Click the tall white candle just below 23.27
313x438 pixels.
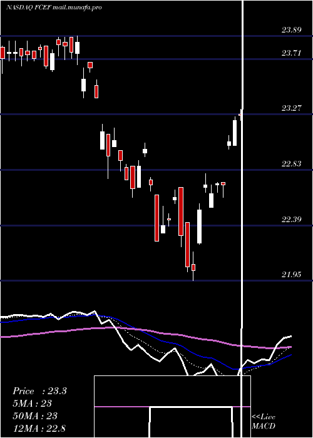235,133
